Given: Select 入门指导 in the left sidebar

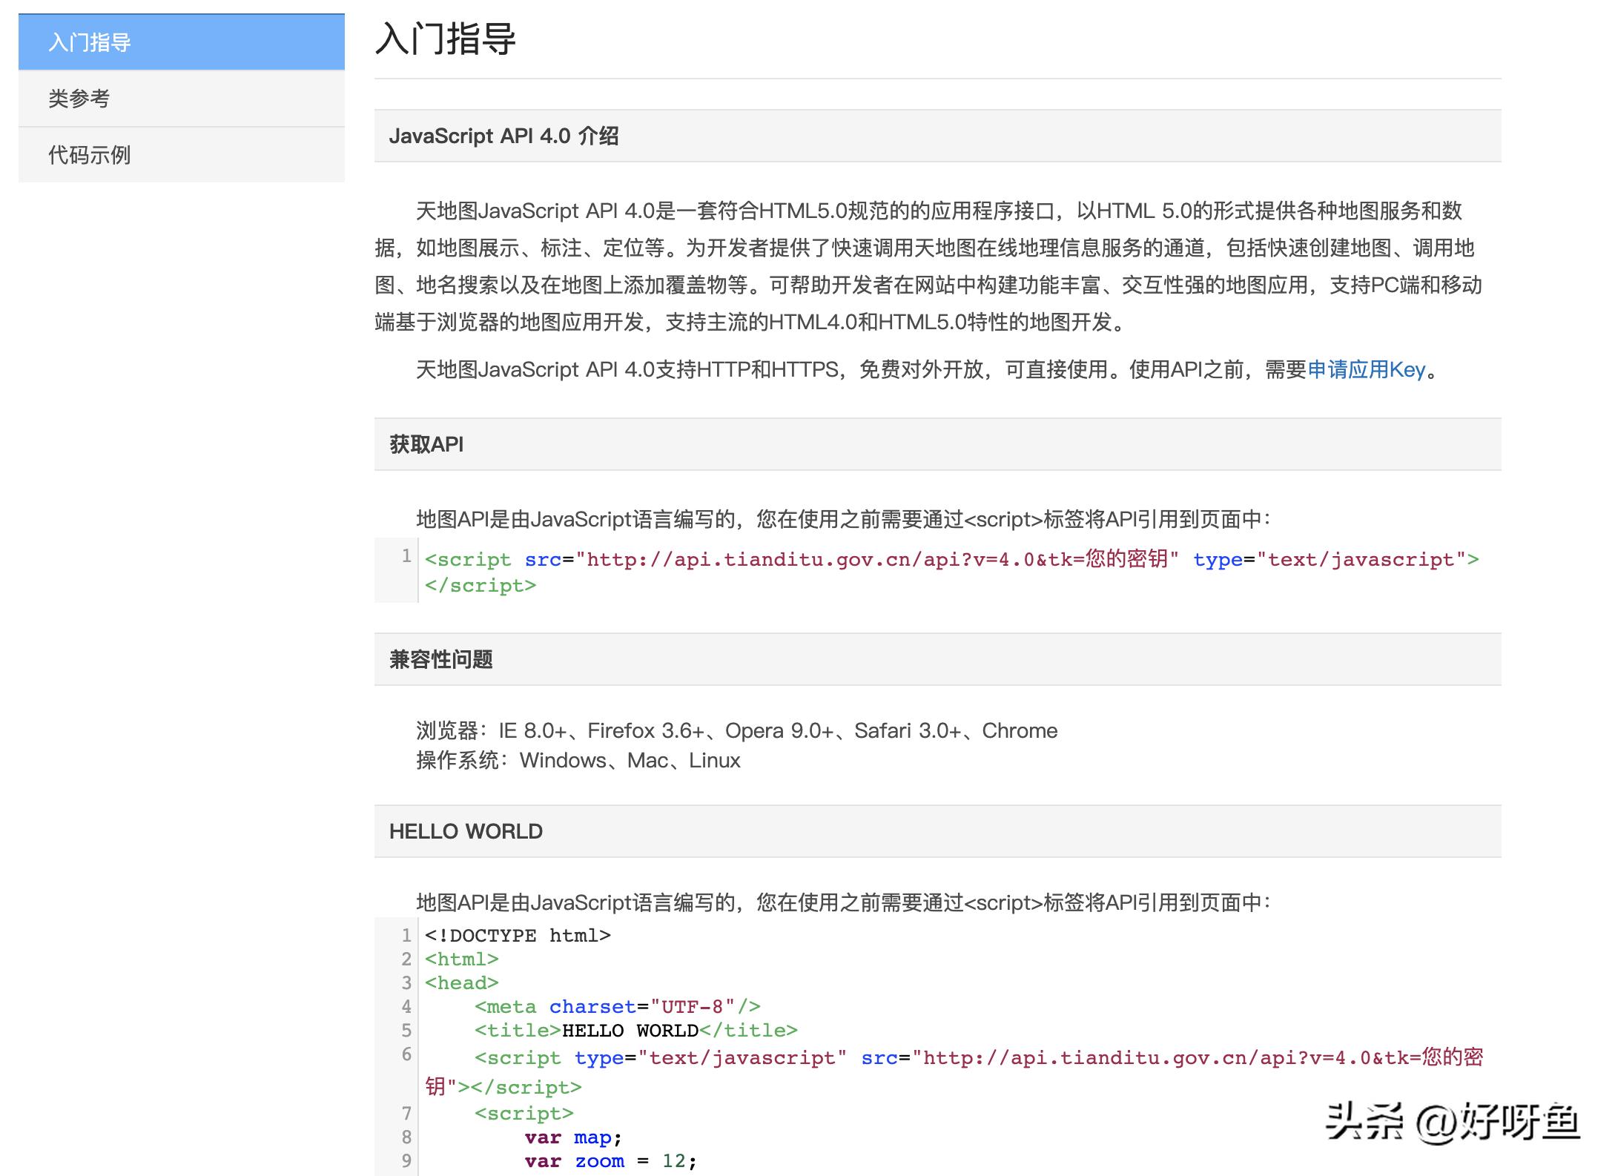Looking at the screenshot, I should [x=89, y=43].
